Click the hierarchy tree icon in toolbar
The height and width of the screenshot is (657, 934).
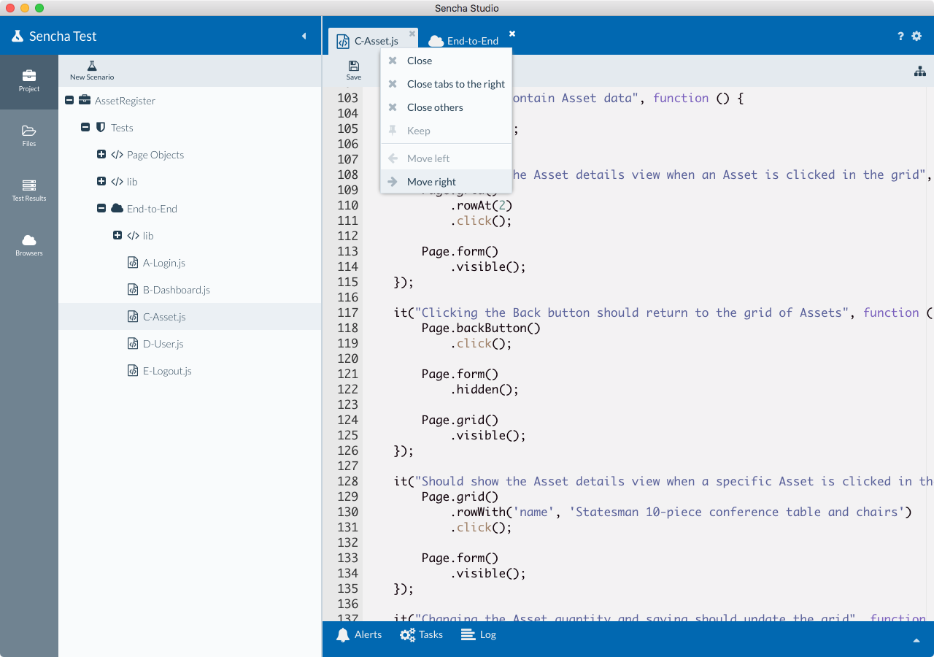point(919,71)
